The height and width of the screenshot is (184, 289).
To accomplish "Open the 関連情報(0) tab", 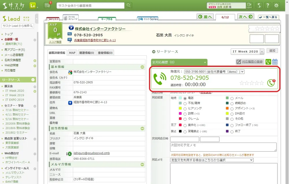I will coord(87,53).
